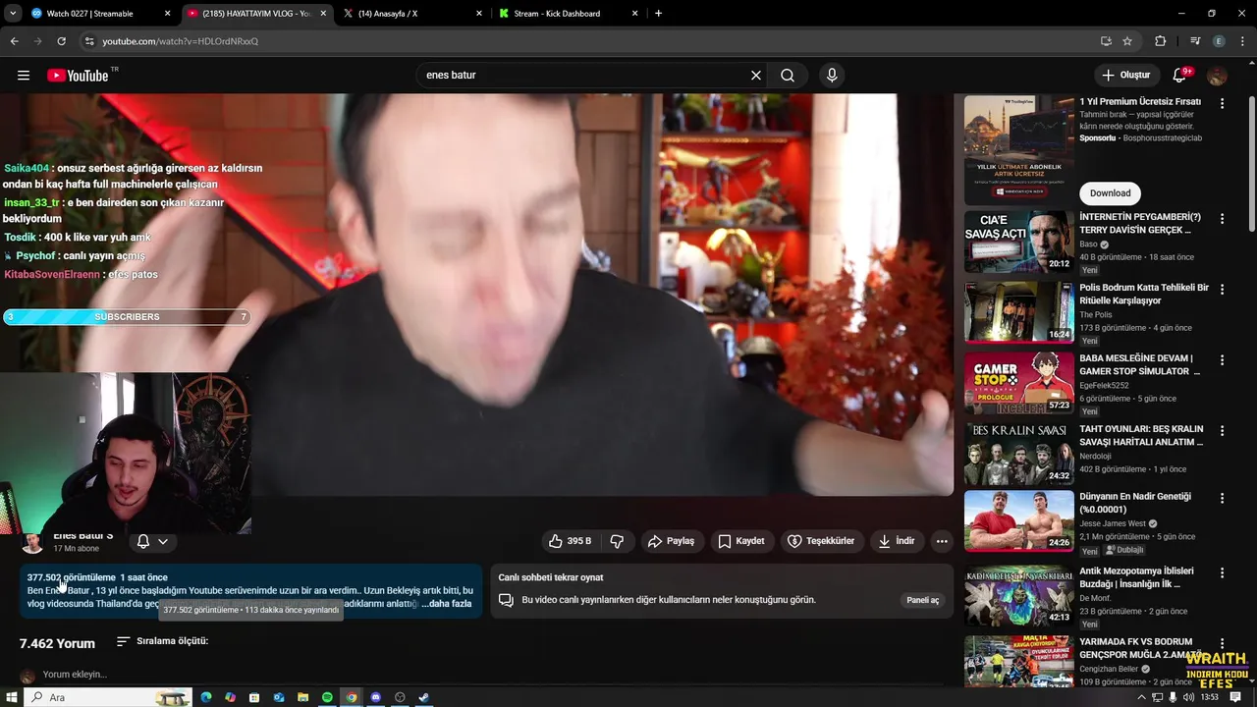Open the Windows notification center

tap(1237, 697)
